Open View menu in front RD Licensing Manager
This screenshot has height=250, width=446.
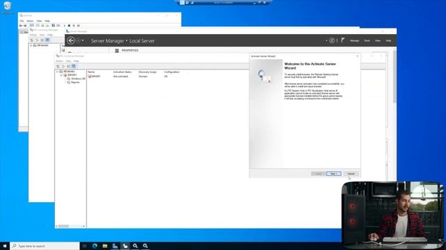[x=68, y=61]
